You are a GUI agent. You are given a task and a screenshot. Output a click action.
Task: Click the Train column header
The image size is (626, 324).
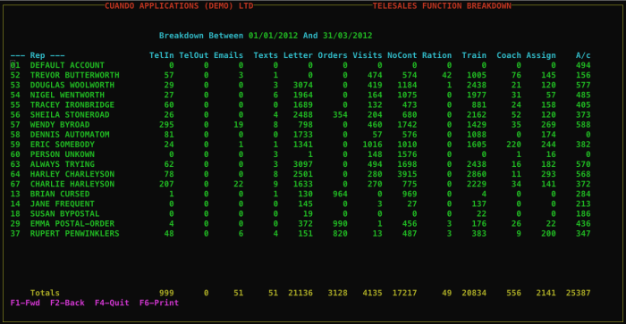474,55
